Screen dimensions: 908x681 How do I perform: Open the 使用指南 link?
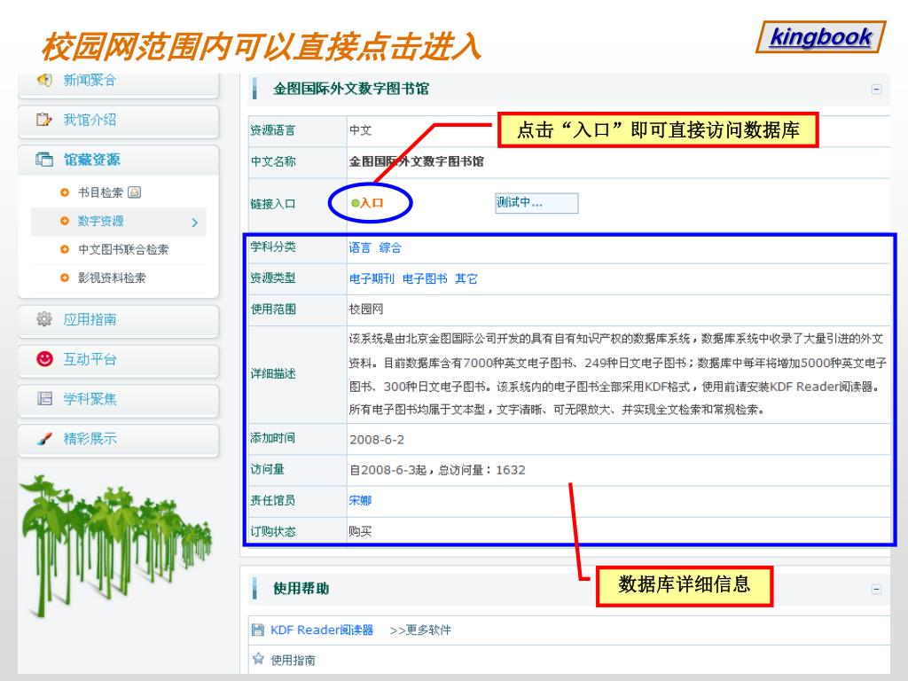pos(293,660)
